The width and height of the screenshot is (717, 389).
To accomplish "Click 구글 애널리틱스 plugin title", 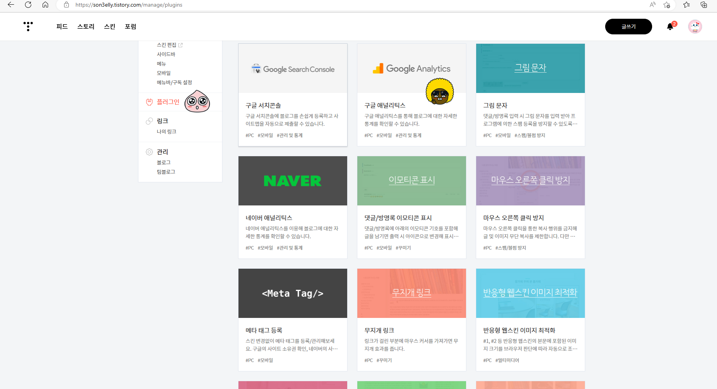I will pos(385,105).
